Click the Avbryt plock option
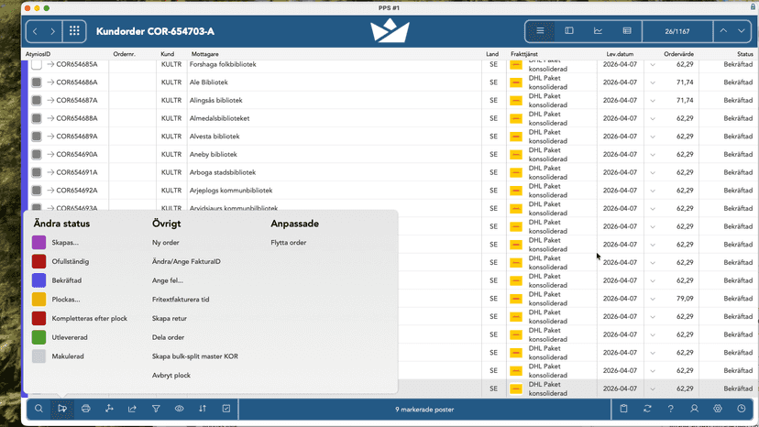The image size is (759, 427). (171, 375)
